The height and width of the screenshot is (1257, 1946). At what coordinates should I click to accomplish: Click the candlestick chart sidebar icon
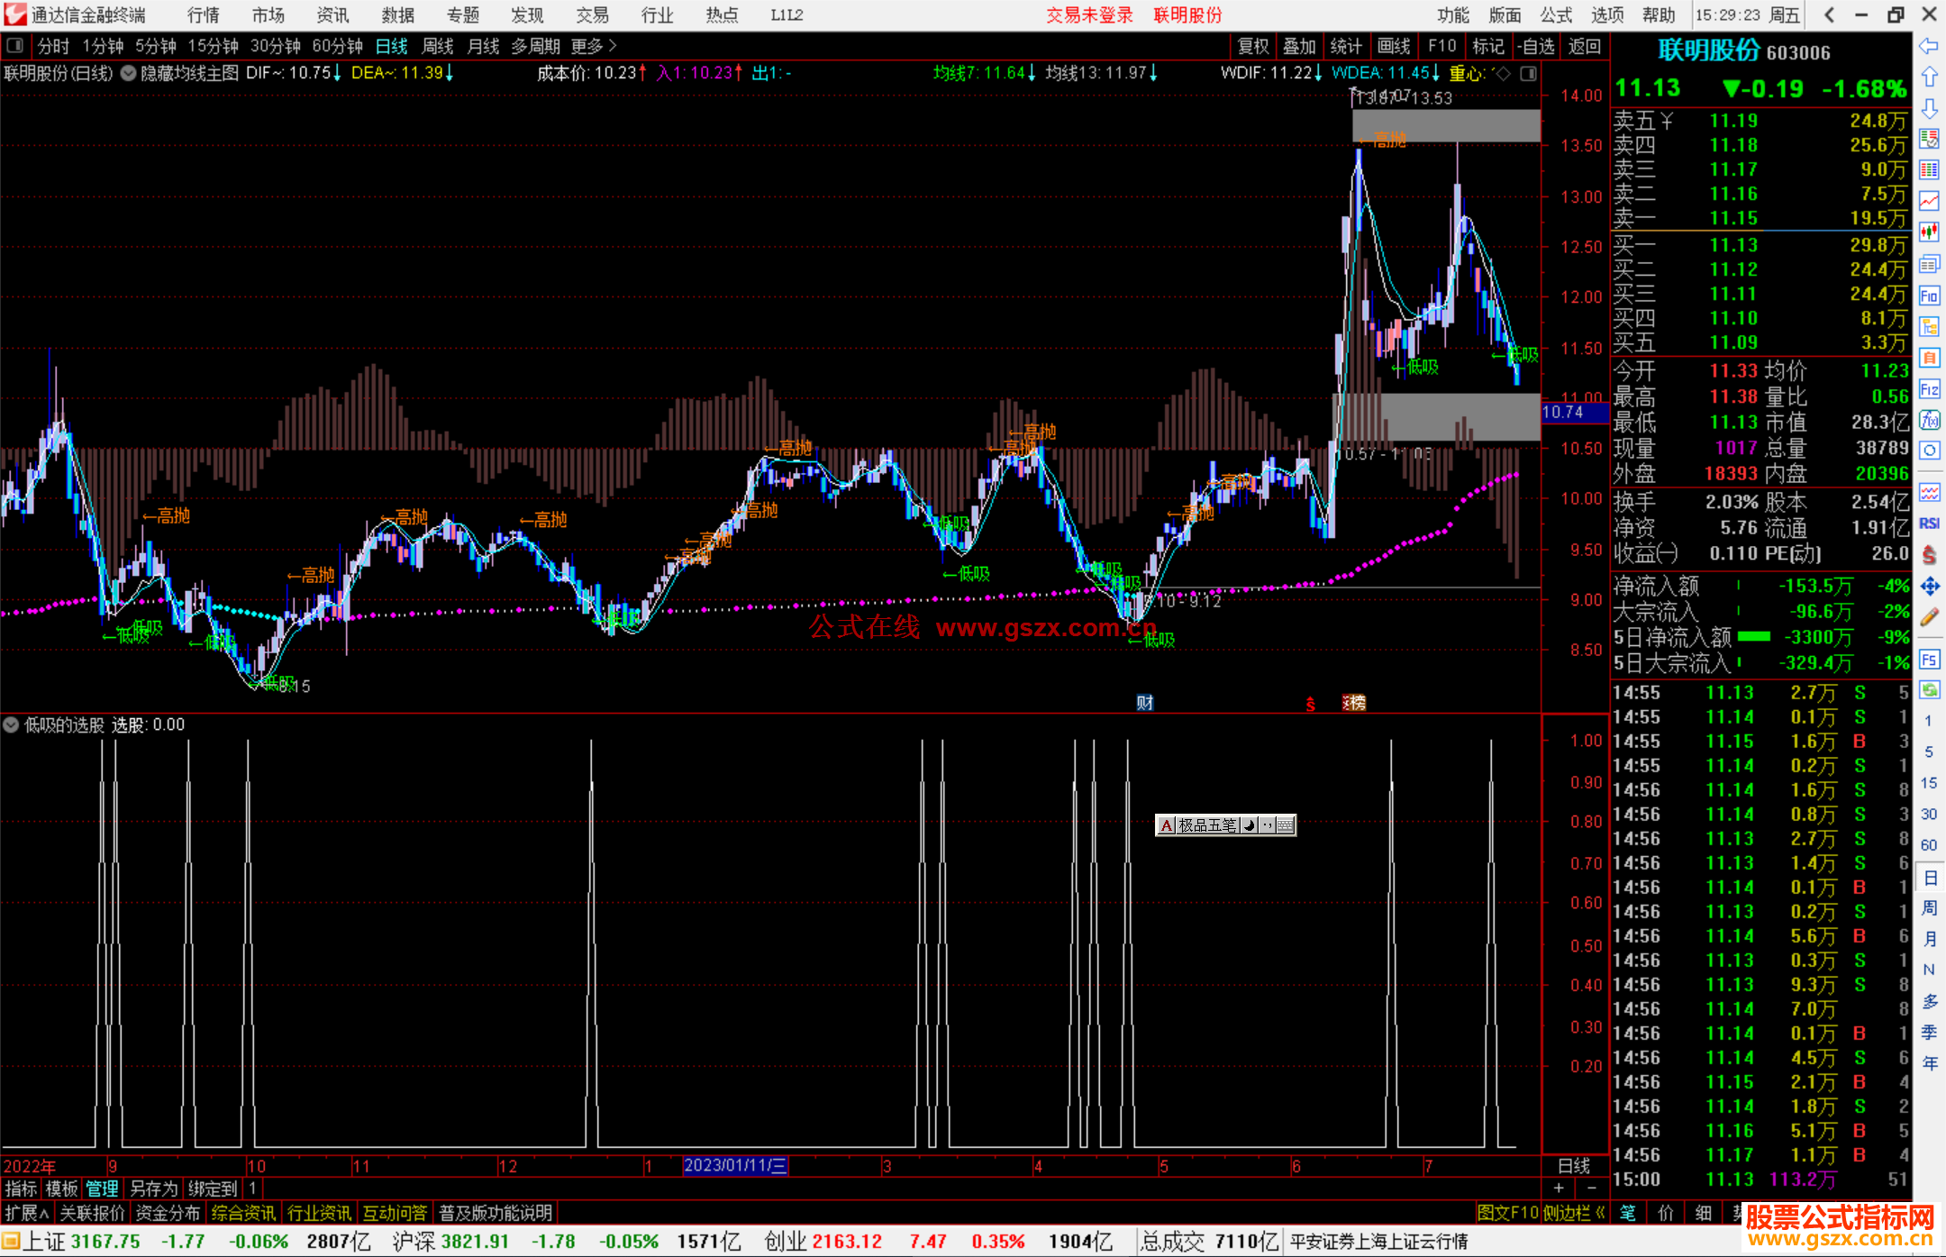[1929, 232]
